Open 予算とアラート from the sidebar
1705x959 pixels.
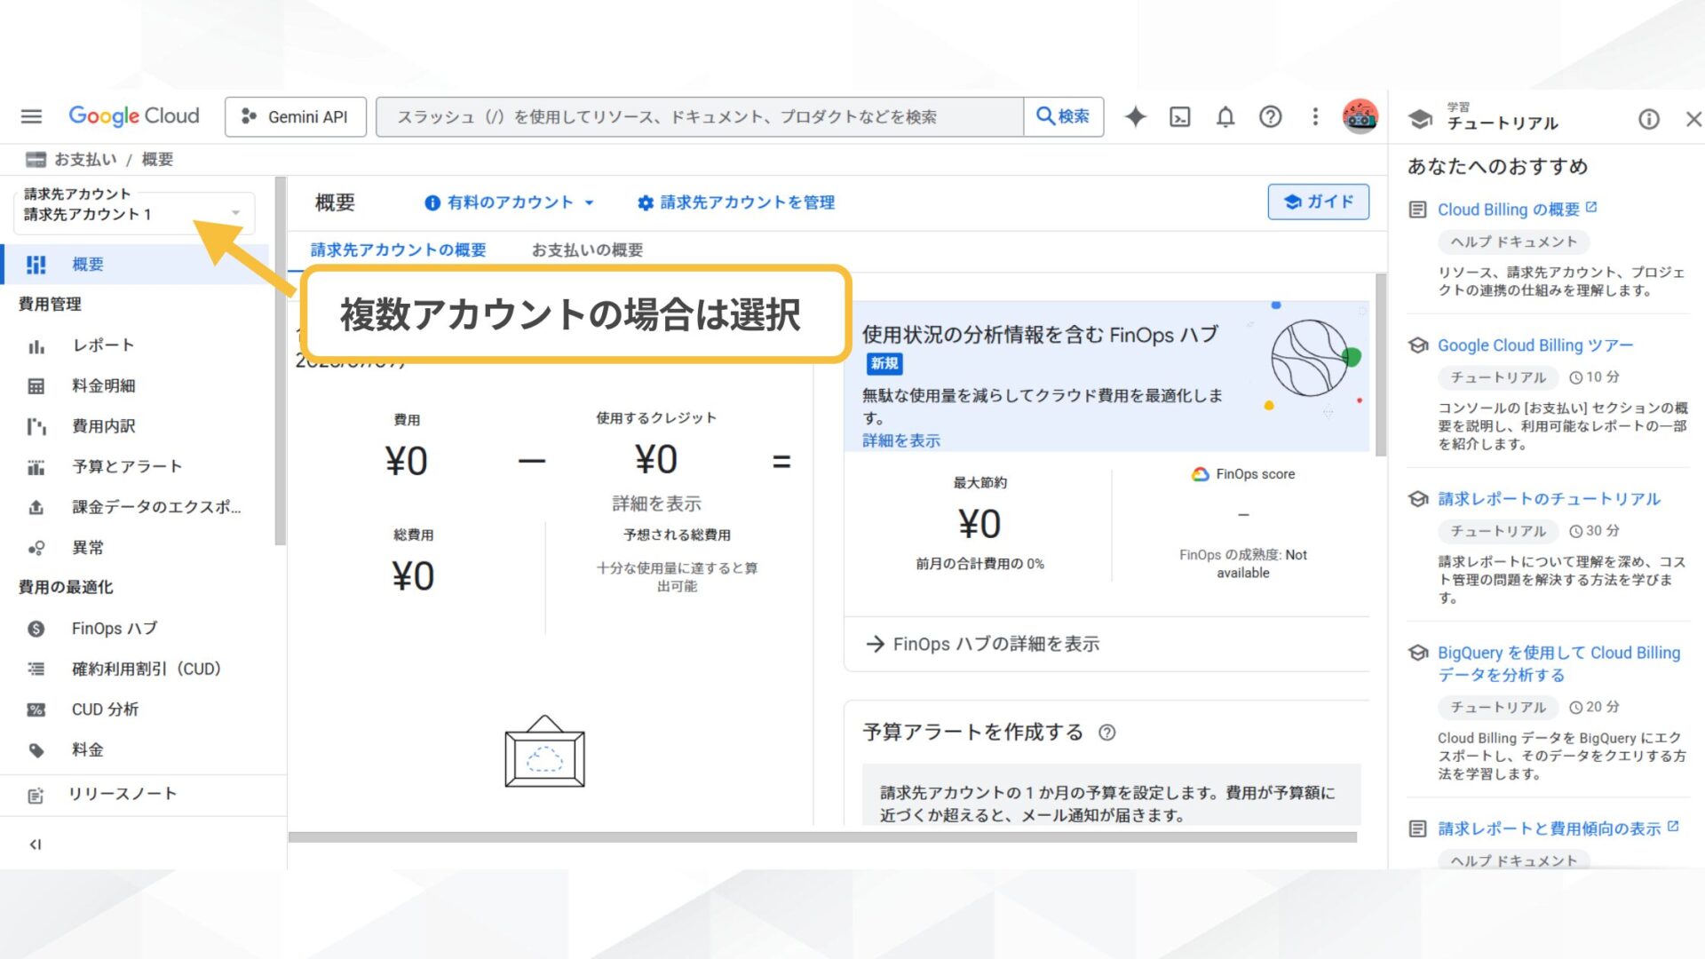click(126, 465)
